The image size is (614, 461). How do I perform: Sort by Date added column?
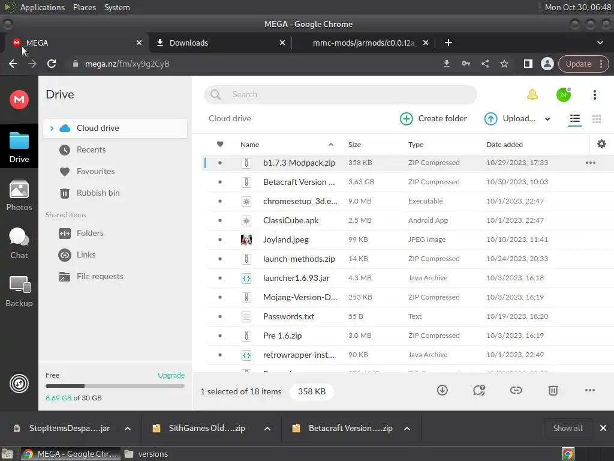tap(504, 145)
